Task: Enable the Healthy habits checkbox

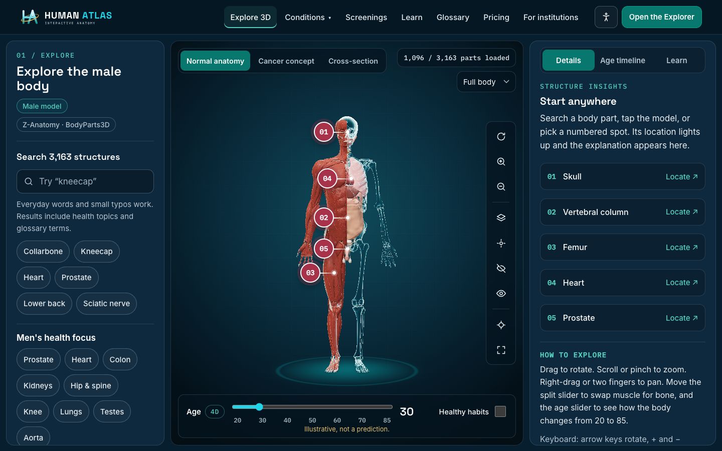Action: pyautogui.click(x=500, y=411)
